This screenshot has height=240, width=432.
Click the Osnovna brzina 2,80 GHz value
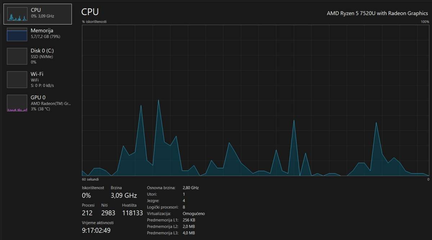190,188
